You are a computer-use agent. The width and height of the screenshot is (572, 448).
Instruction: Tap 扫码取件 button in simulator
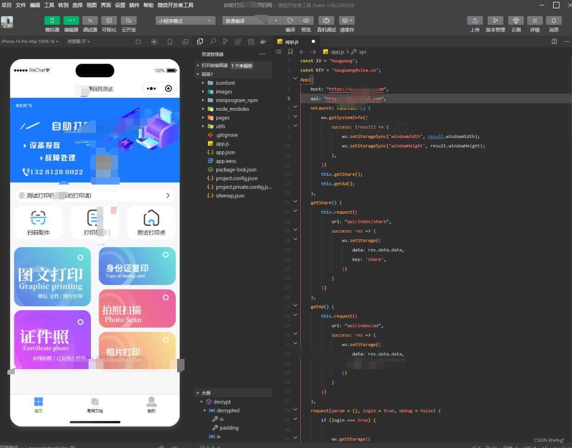pos(38,222)
